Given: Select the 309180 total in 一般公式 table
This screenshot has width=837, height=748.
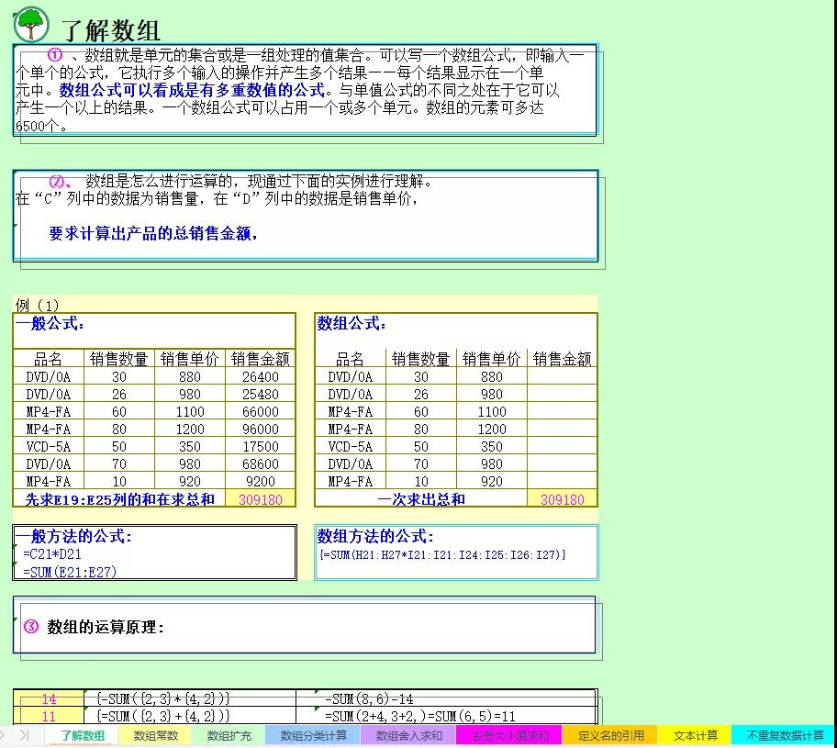Looking at the screenshot, I should (x=261, y=499).
